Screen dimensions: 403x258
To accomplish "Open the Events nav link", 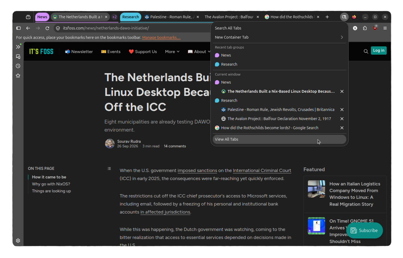I will 111,52.
